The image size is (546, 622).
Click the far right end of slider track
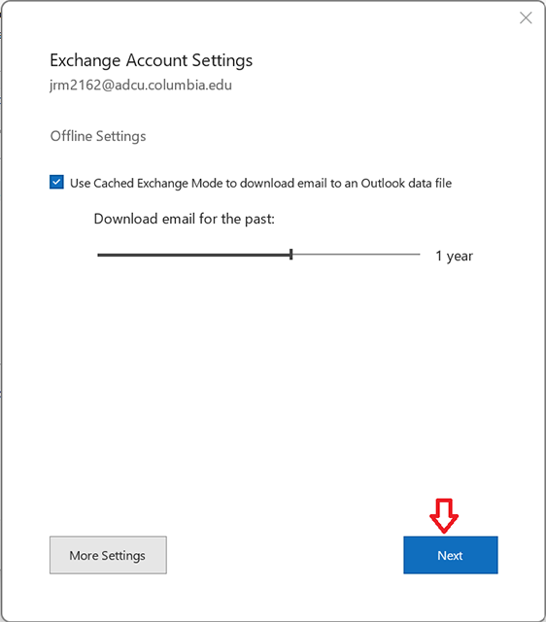419,255
